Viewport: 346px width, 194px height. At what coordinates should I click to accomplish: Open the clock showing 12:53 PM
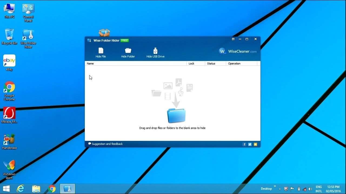pyautogui.click(x=333, y=189)
